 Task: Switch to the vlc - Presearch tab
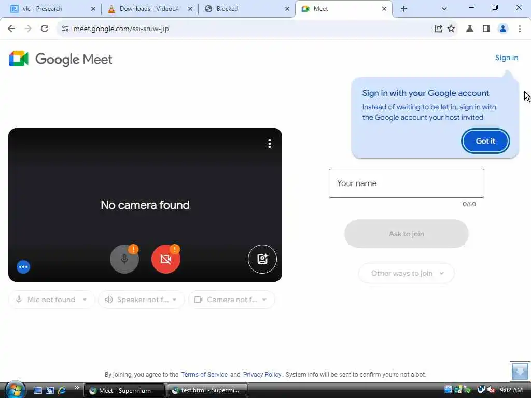coord(52,9)
